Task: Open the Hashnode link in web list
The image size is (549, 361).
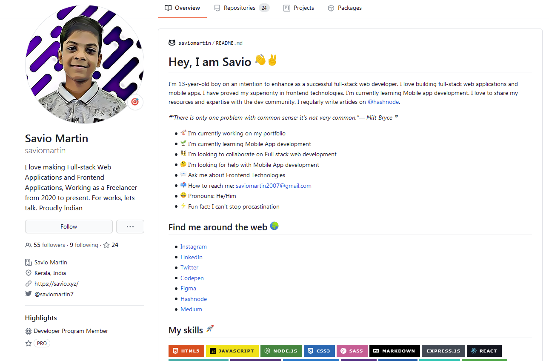Action: pyautogui.click(x=194, y=299)
